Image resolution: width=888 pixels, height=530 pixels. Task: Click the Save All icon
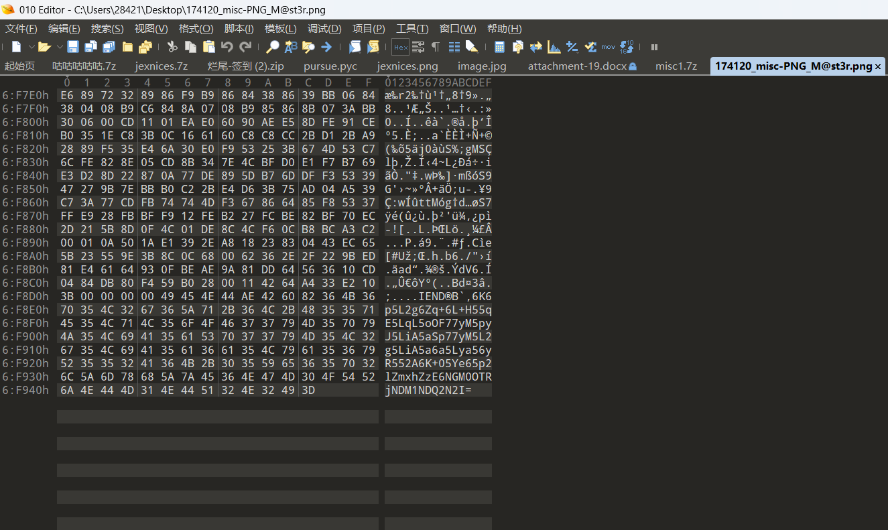click(x=109, y=47)
